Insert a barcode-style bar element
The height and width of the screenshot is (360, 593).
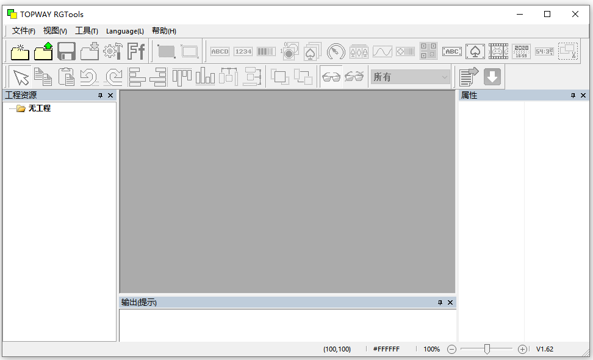pos(266,51)
